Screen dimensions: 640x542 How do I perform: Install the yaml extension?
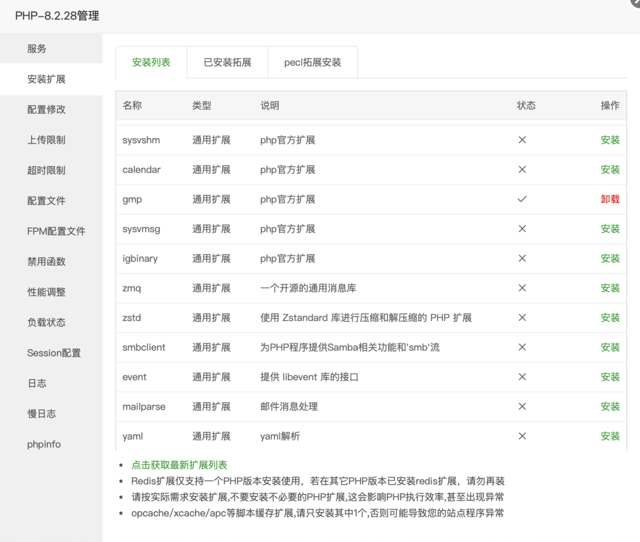pos(610,436)
